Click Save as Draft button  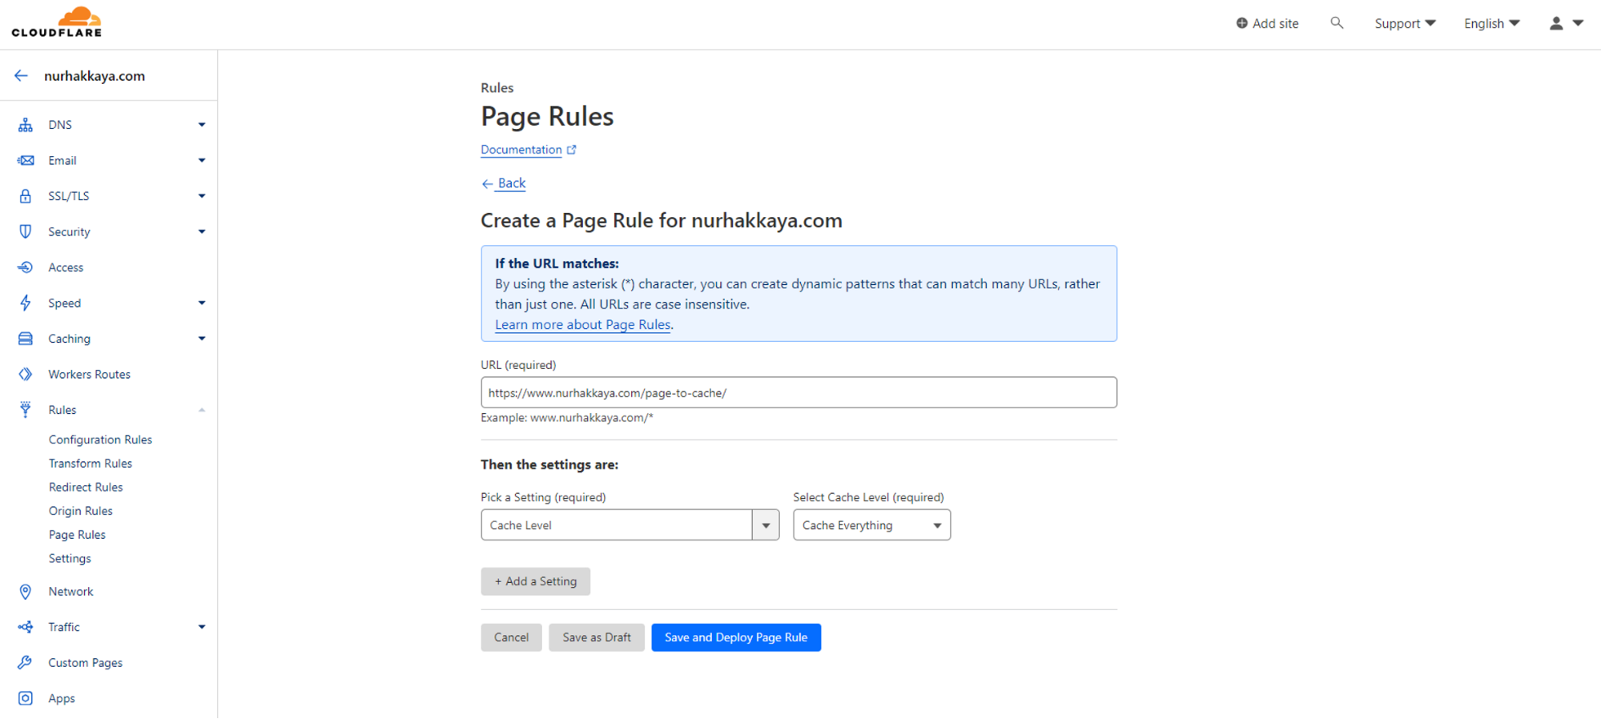[x=597, y=637]
